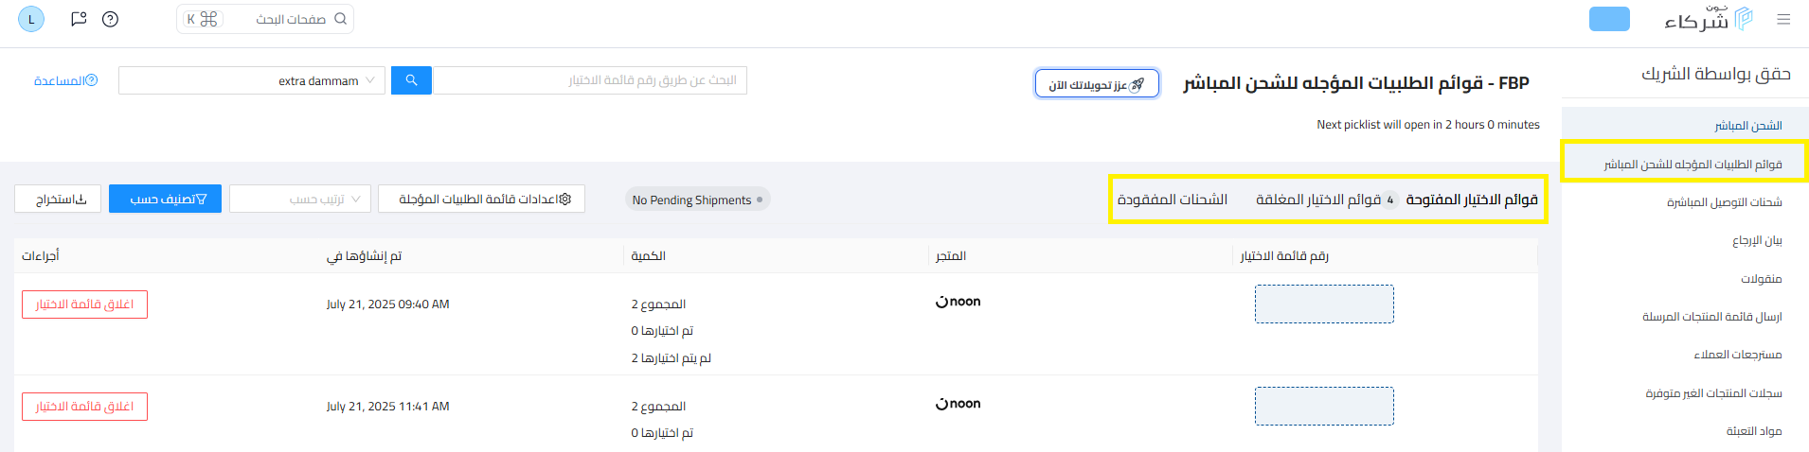Click عزز تحويلاتك الآن rocket button
The width and height of the screenshot is (1809, 452).
pos(1097,83)
